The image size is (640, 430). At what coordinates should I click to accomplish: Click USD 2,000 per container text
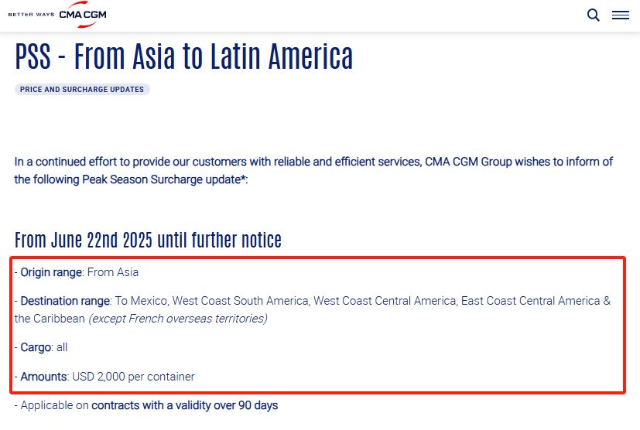pyautogui.click(x=133, y=376)
